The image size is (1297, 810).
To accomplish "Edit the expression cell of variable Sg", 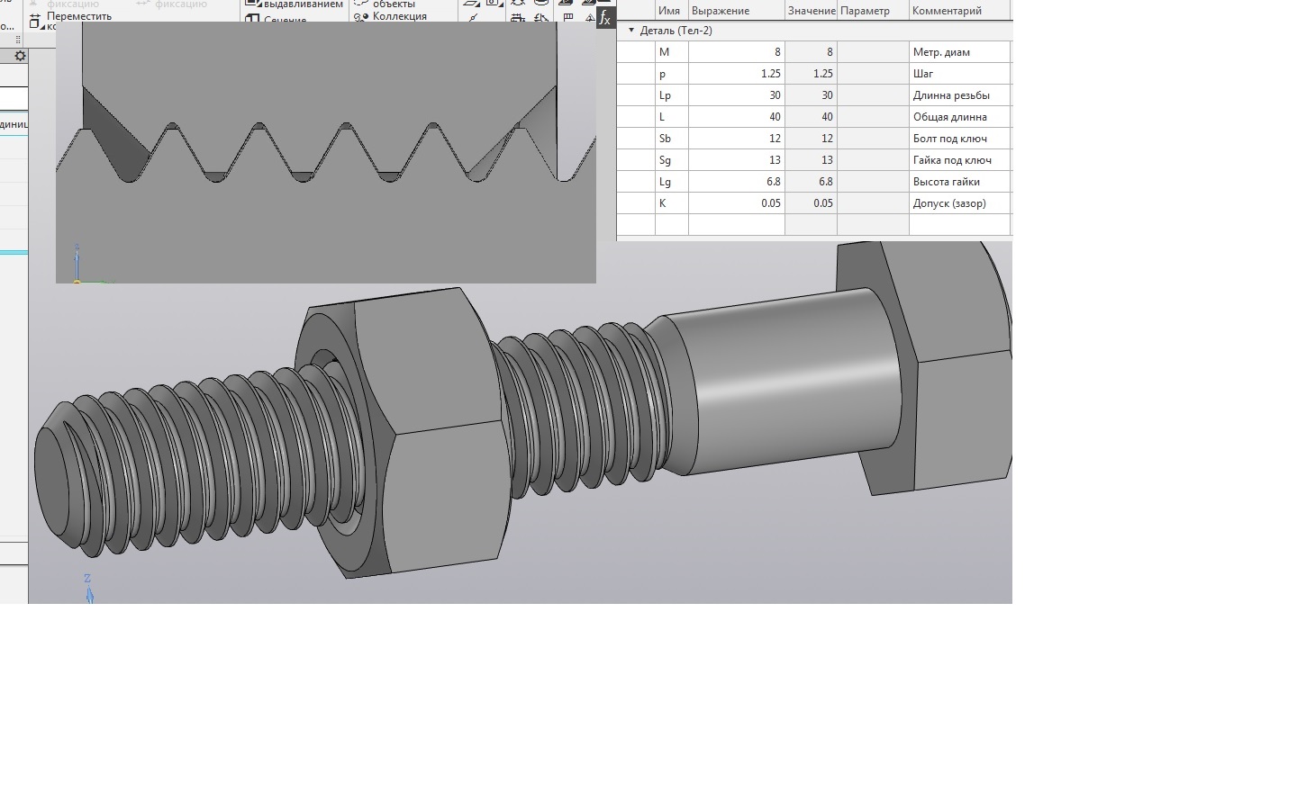I will click(737, 160).
